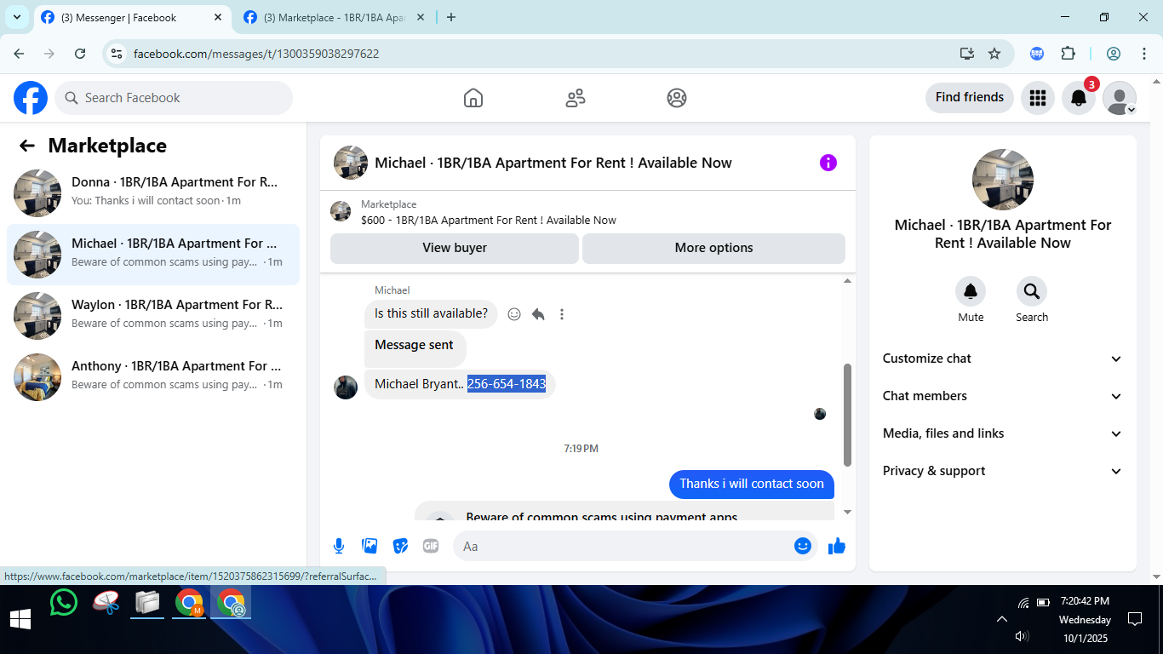This screenshot has width=1163, height=654.
Task: Open the Facebook home logo
Action: pyautogui.click(x=31, y=98)
